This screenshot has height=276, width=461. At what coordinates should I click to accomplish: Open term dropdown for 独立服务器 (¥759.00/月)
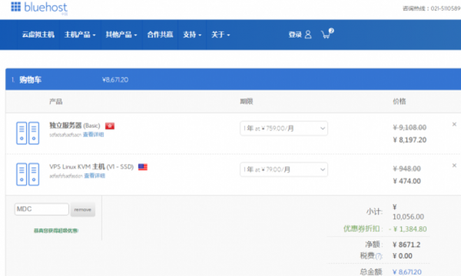tap(284, 128)
